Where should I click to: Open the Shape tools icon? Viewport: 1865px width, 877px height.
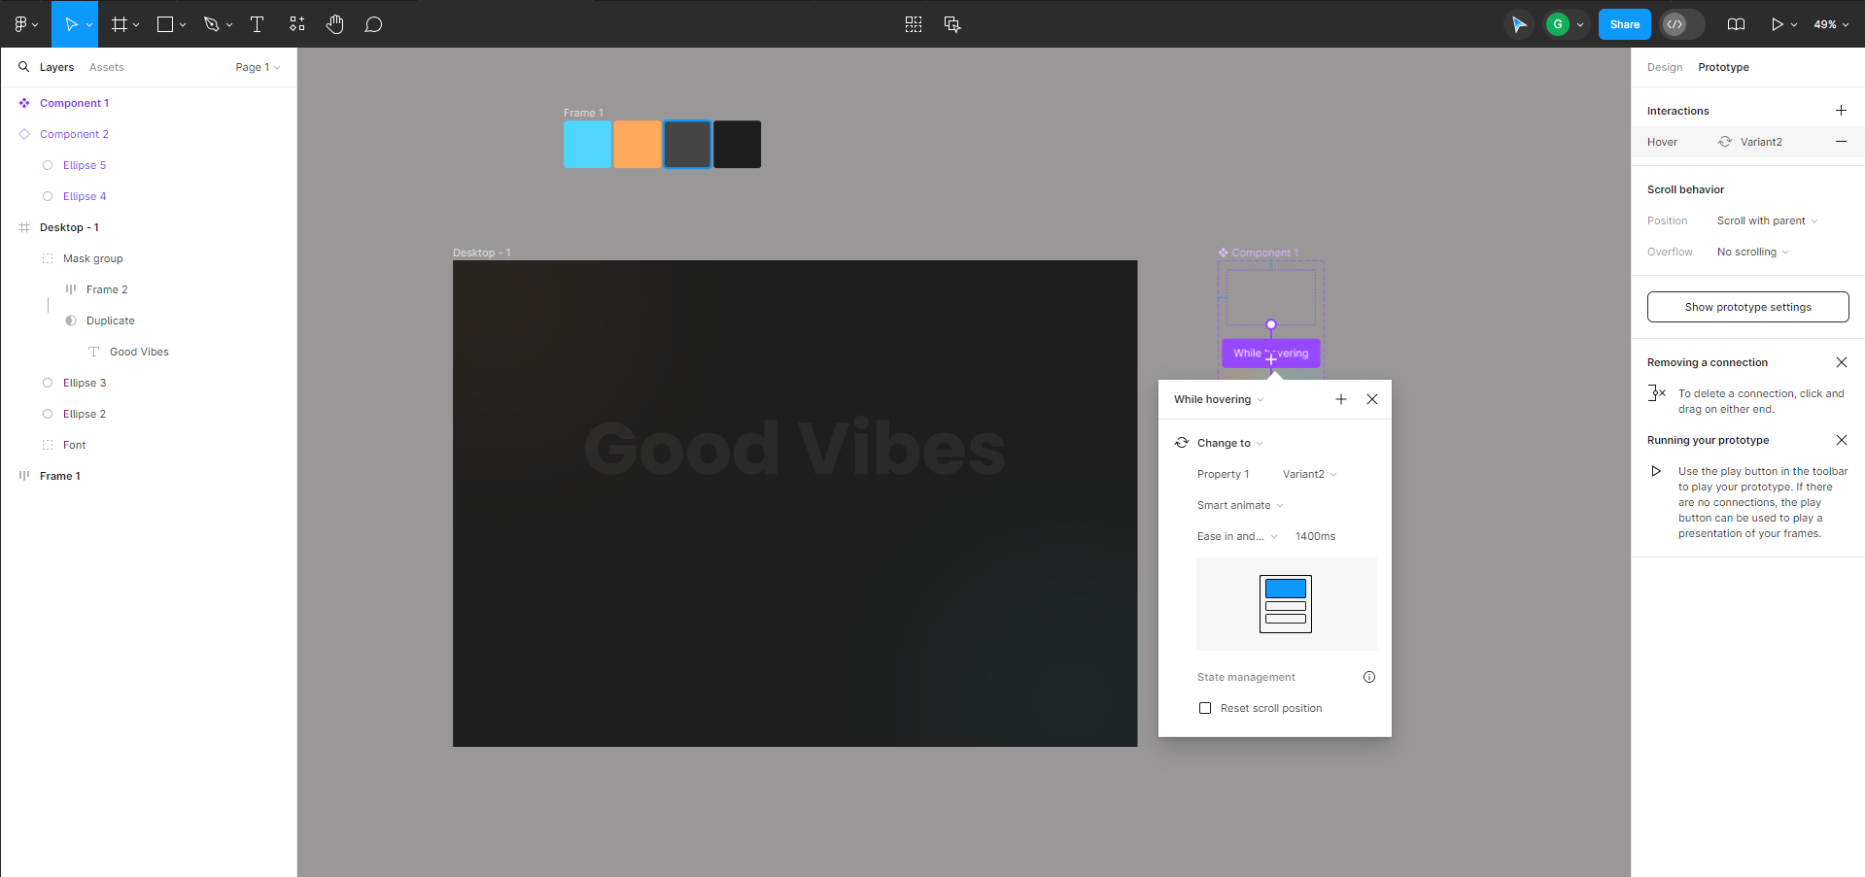pos(165,24)
